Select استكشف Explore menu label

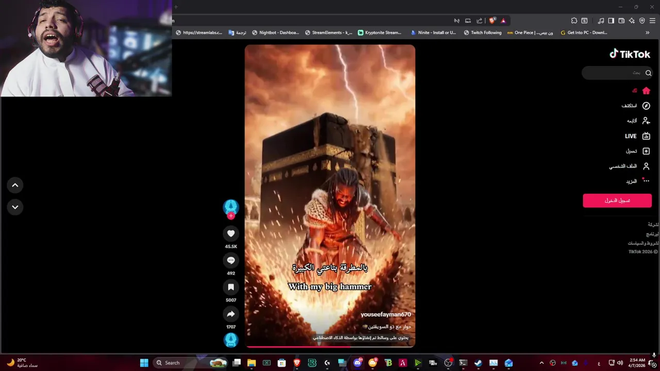pos(629,106)
